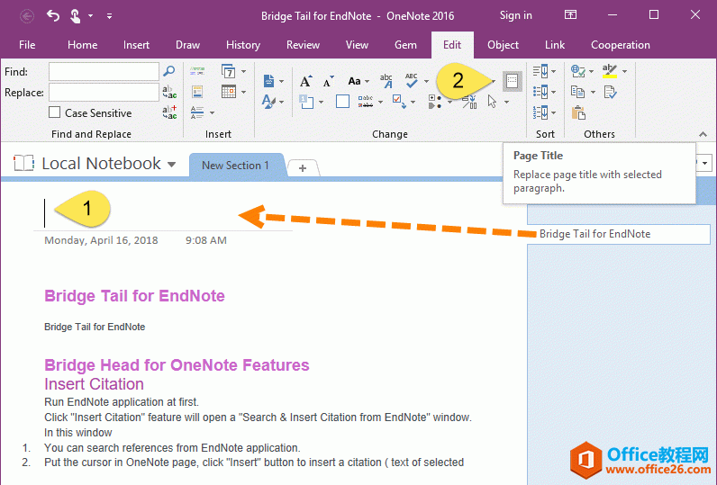Click the page date Monday, April 16, 2018

(101, 240)
